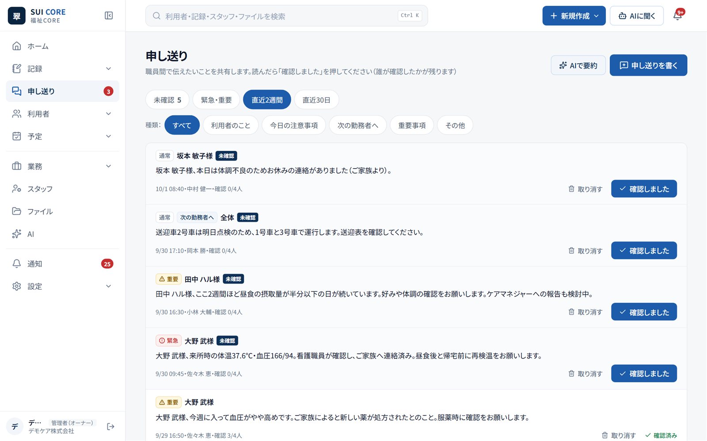Confirm 坂本 敏子様 message with 確認しました
Image resolution: width=707 pixels, height=441 pixels.
644,189
